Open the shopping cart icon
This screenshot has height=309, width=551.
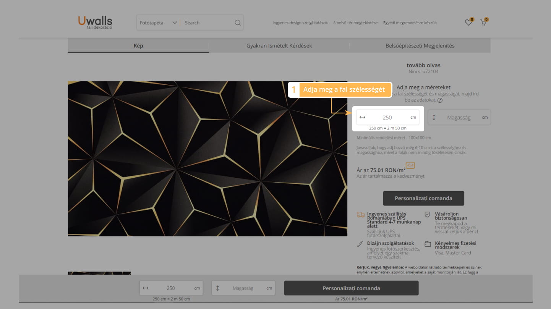[483, 23]
